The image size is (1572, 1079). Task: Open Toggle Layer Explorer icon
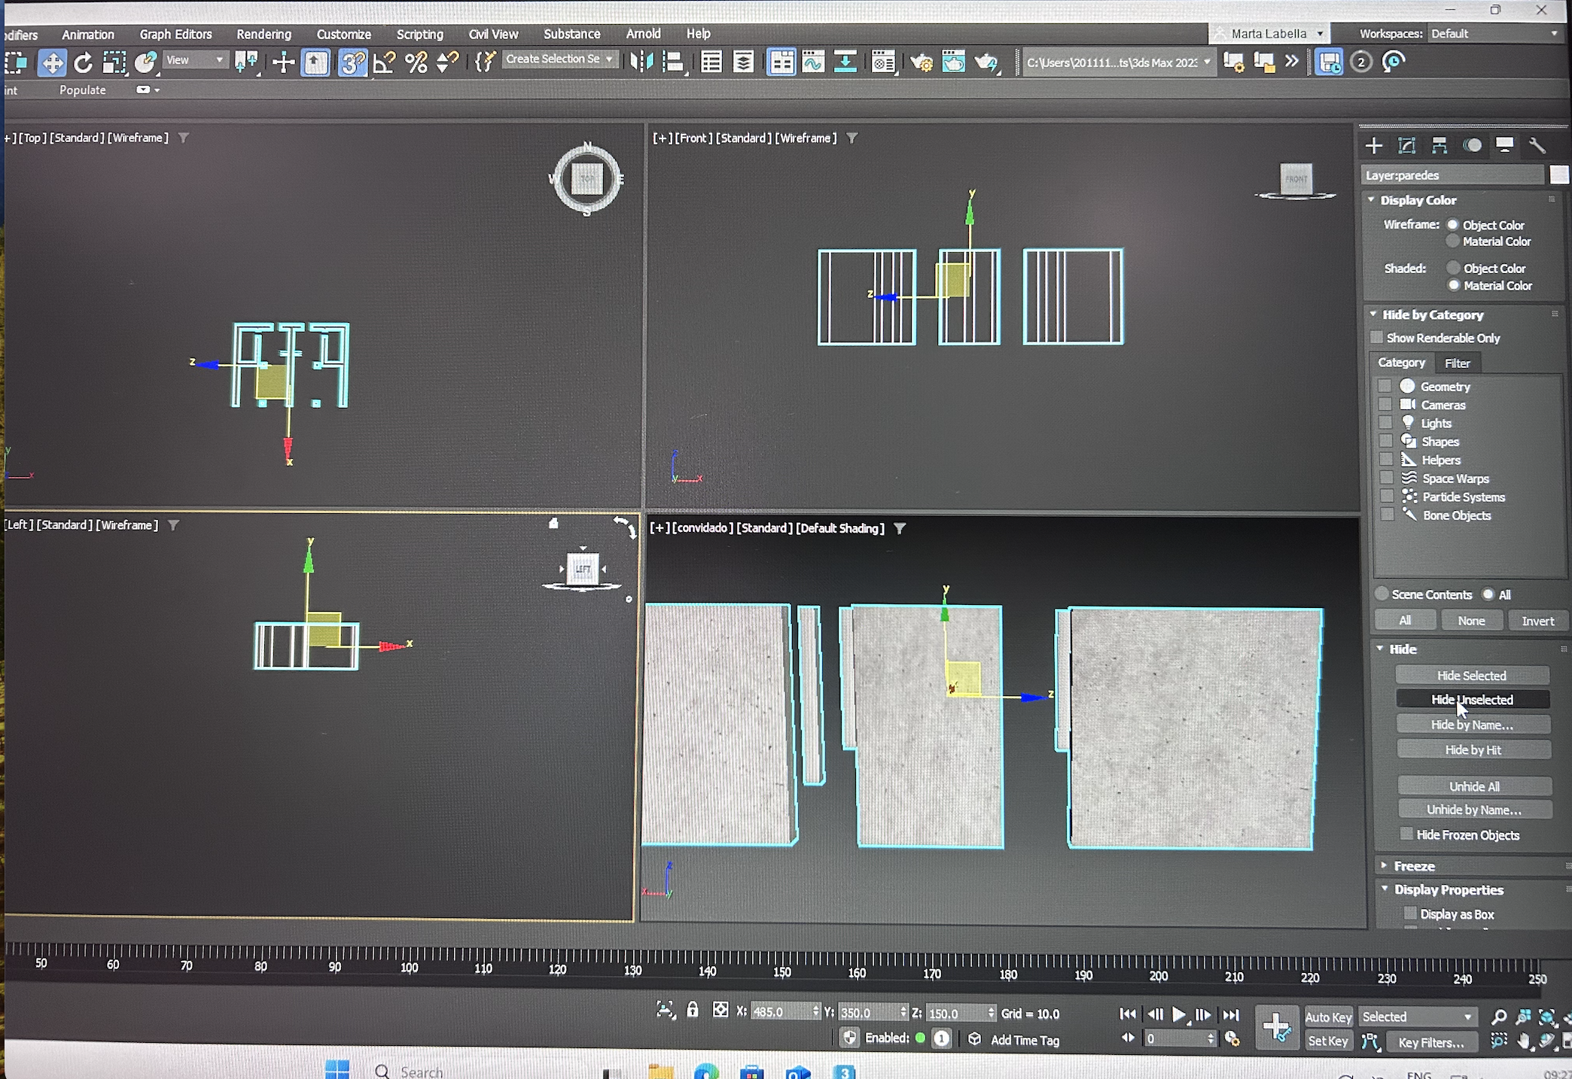743,62
